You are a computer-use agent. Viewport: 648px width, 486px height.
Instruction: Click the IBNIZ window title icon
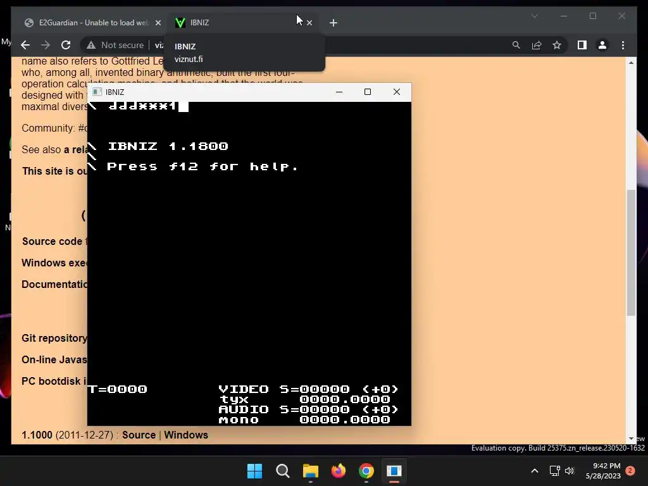point(97,92)
